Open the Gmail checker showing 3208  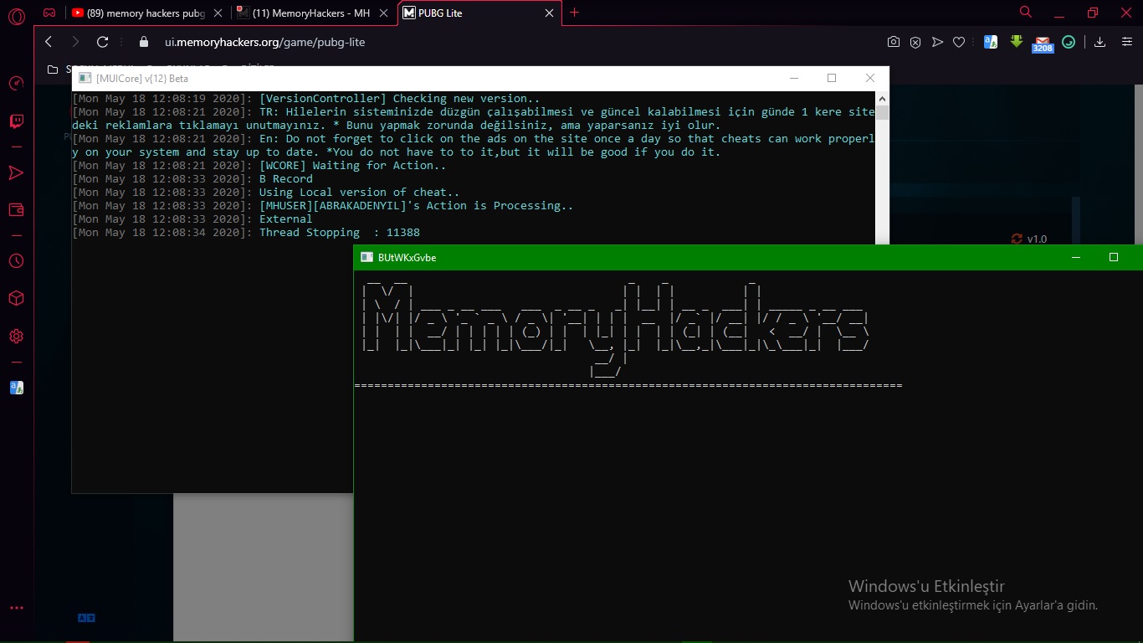(1043, 44)
